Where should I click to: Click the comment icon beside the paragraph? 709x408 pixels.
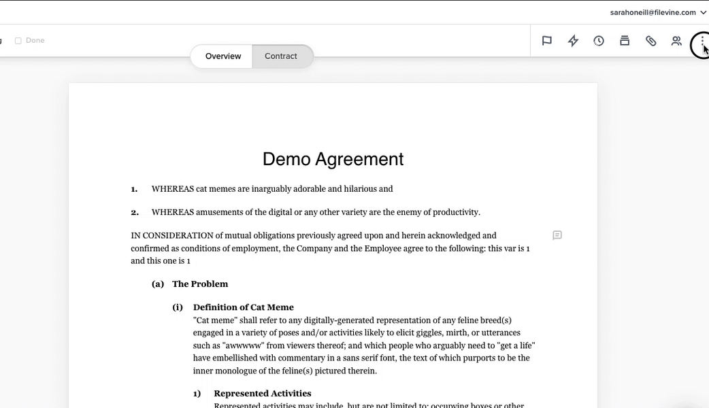[557, 235]
